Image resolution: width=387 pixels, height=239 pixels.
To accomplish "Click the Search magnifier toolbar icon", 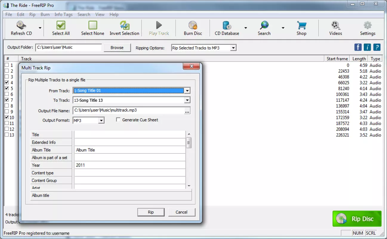I will point(264,25).
